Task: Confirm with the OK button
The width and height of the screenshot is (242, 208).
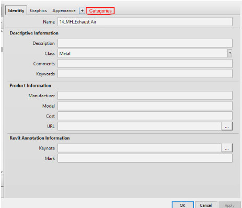Action: [183, 205]
